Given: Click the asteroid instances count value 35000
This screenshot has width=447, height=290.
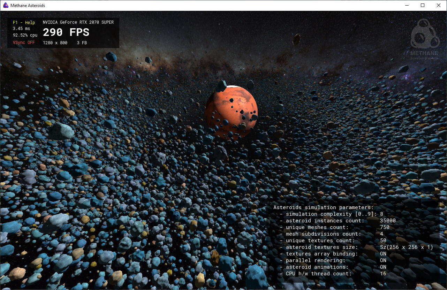Looking at the screenshot, I should [x=388, y=221].
